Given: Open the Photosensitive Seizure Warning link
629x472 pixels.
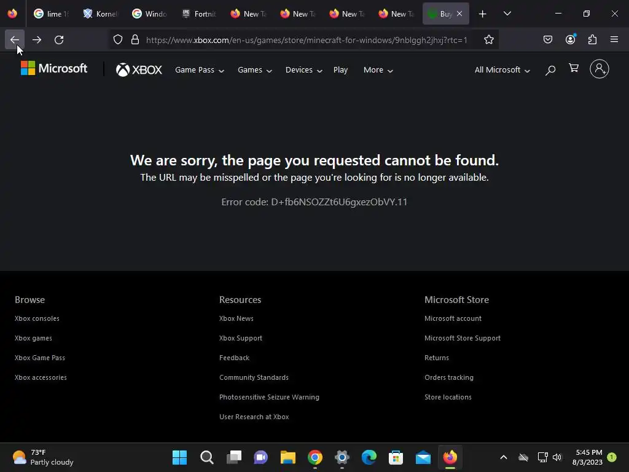Looking at the screenshot, I should pos(269,397).
